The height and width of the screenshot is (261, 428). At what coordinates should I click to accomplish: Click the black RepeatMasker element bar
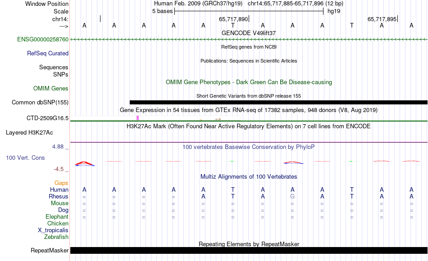coord(249,250)
